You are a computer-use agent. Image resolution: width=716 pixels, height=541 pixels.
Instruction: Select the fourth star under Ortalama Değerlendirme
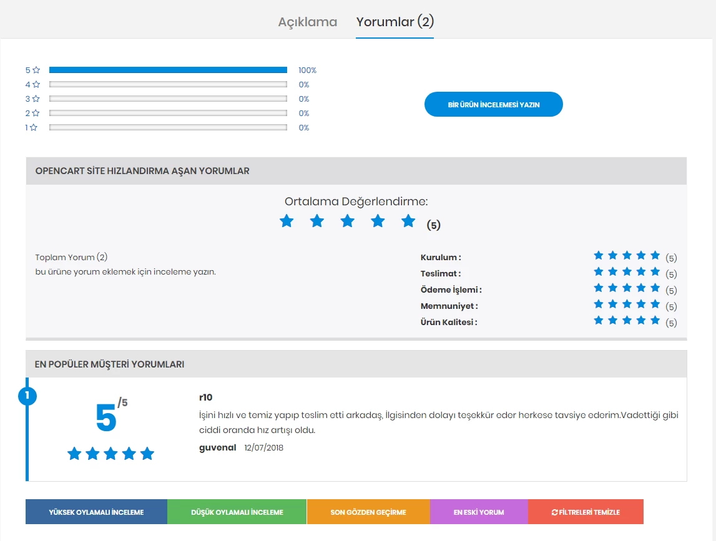[x=378, y=221]
